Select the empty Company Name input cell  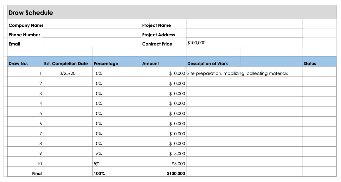[x=92, y=24]
